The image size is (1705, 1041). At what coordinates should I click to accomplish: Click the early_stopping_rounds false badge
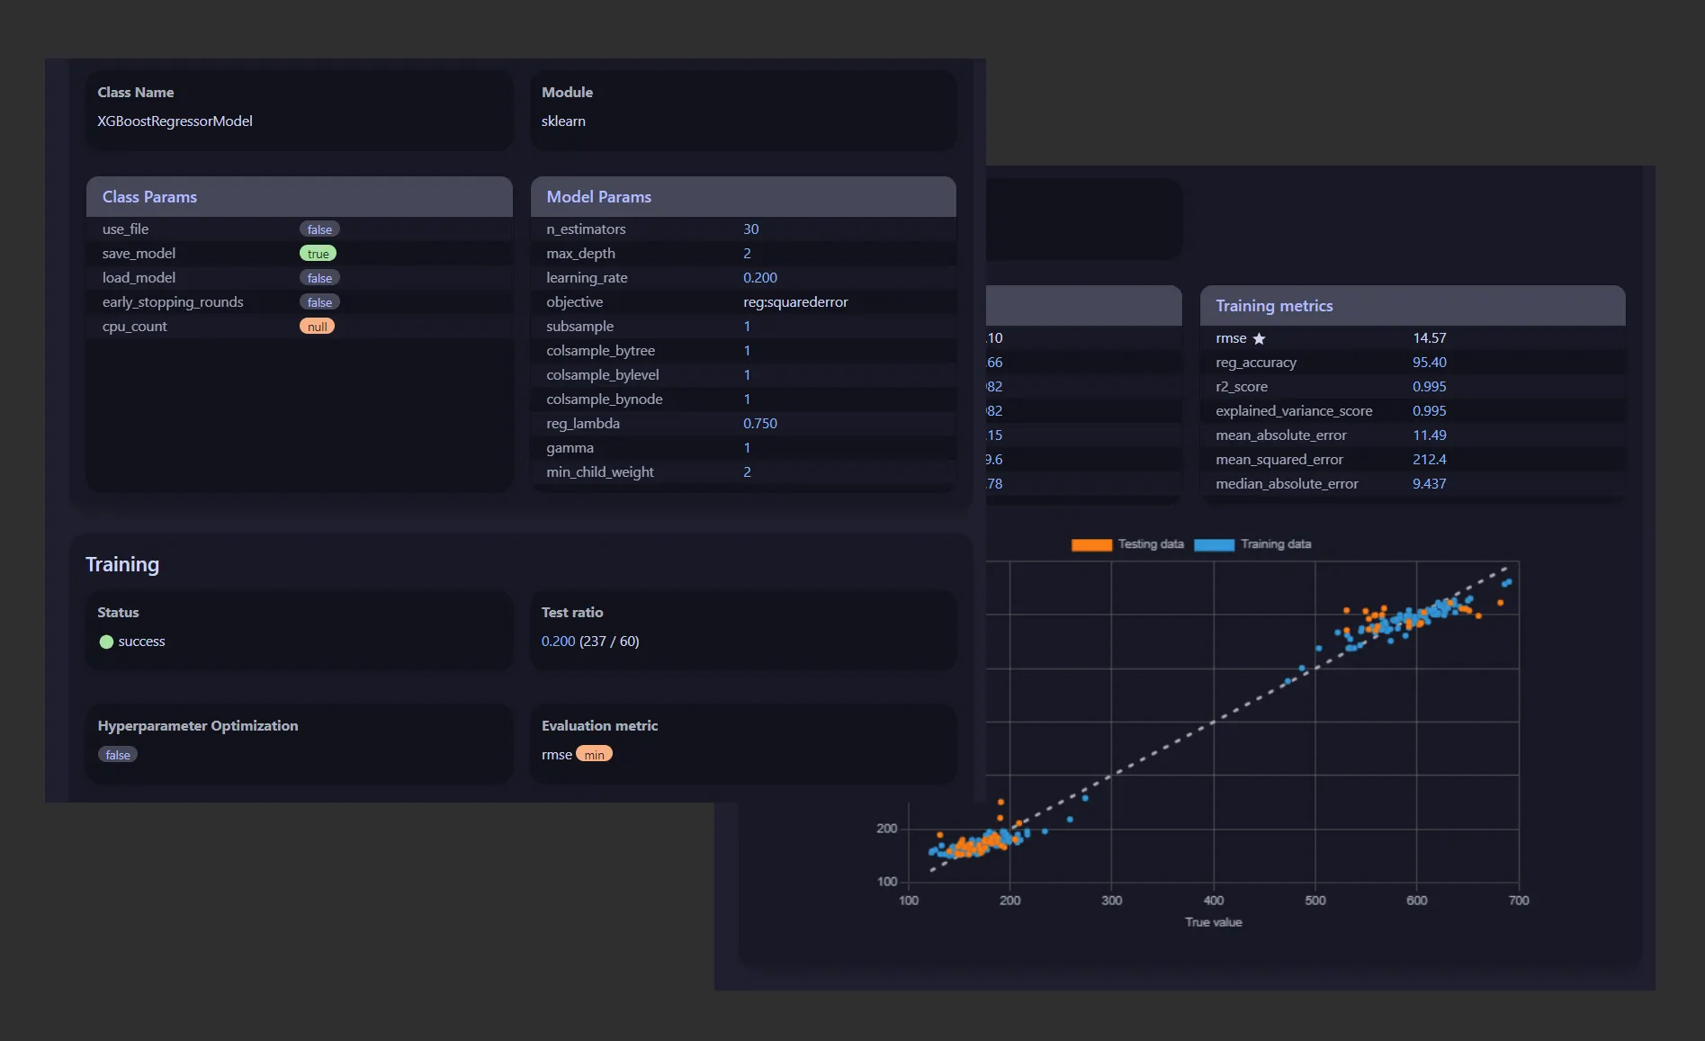pos(319,302)
